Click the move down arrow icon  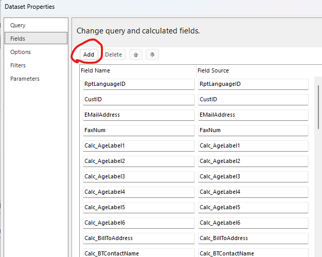(152, 54)
